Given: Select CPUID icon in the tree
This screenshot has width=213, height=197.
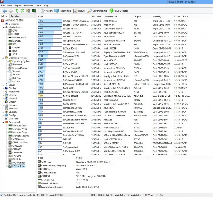Looking at the screenshot, I should point(10,34).
